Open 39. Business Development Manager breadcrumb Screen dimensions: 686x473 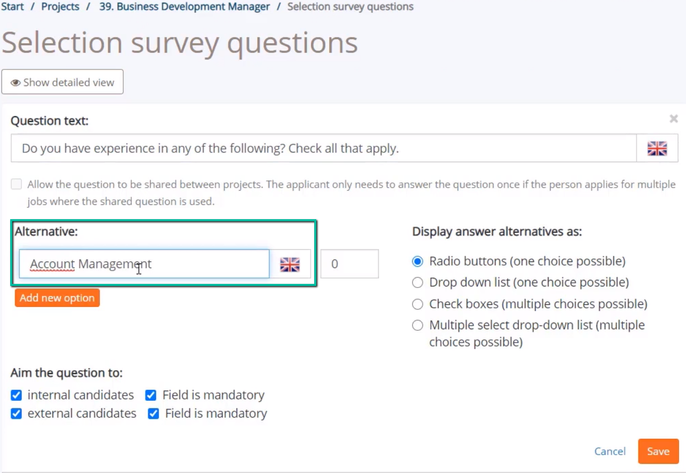pos(184,7)
